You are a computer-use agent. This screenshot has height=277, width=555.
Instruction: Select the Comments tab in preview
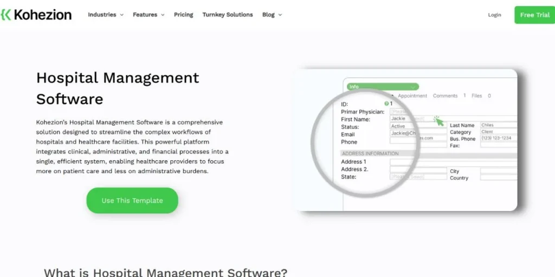pos(445,96)
